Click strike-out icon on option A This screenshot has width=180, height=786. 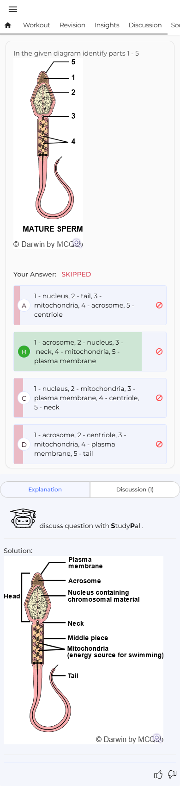coord(159,305)
